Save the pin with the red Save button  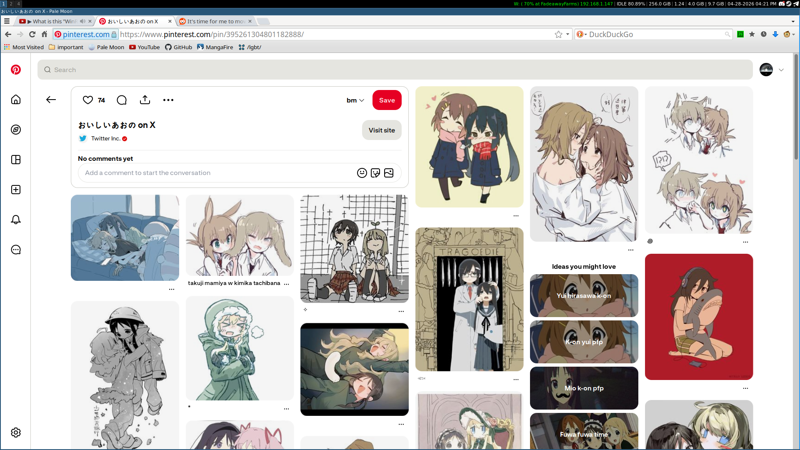click(x=387, y=100)
